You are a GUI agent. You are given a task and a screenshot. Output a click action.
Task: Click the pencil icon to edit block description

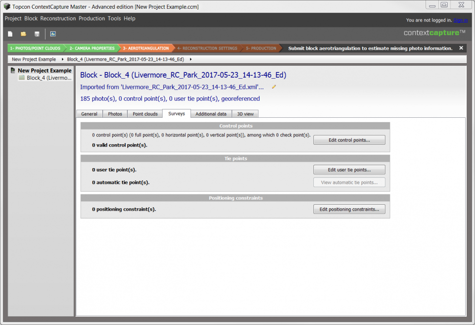274,87
